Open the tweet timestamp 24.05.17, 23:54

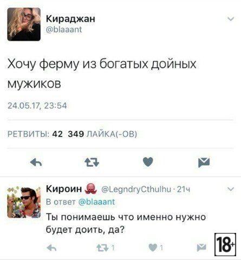[37, 106]
